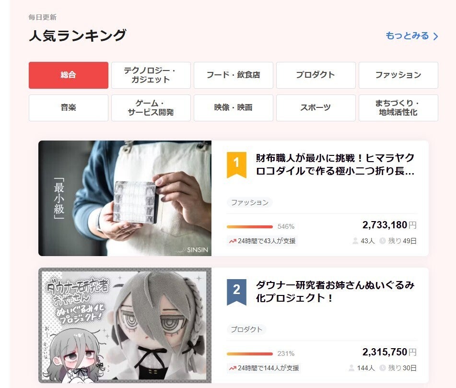
Task: Switch to テクノロジー・ガジェット tab
Action: pos(151,75)
